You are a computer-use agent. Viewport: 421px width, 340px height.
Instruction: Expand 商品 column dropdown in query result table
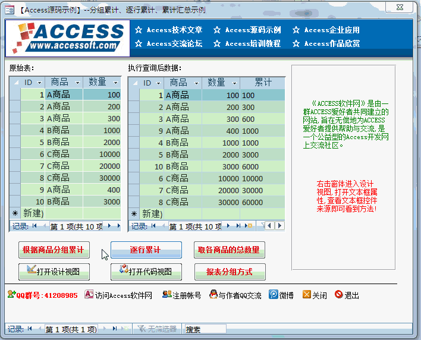point(197,83)
